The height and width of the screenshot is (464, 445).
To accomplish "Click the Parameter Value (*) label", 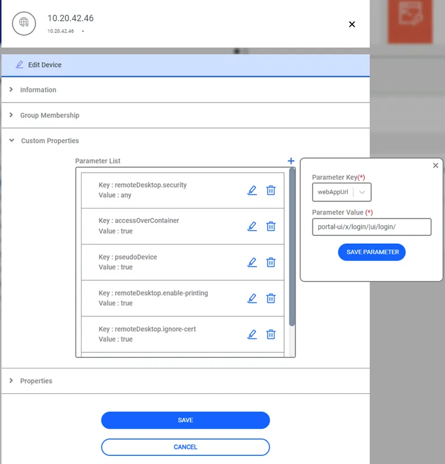I will [343, 213].
